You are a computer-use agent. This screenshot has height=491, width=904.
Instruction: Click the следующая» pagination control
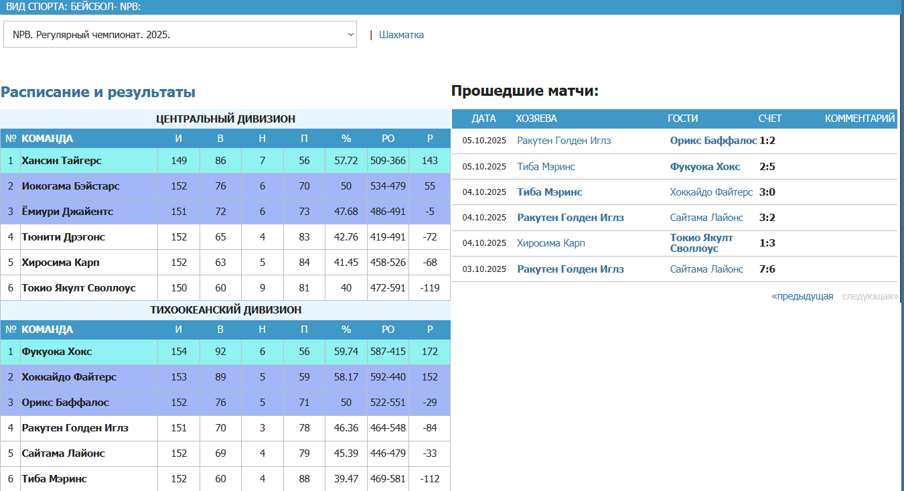click(x=867, y=295)
